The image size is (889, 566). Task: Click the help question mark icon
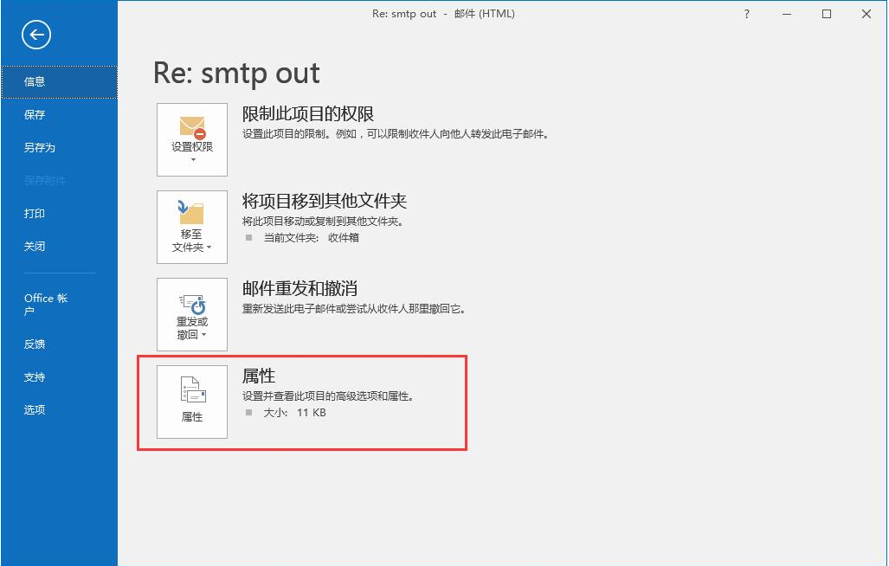coord(747,14)
